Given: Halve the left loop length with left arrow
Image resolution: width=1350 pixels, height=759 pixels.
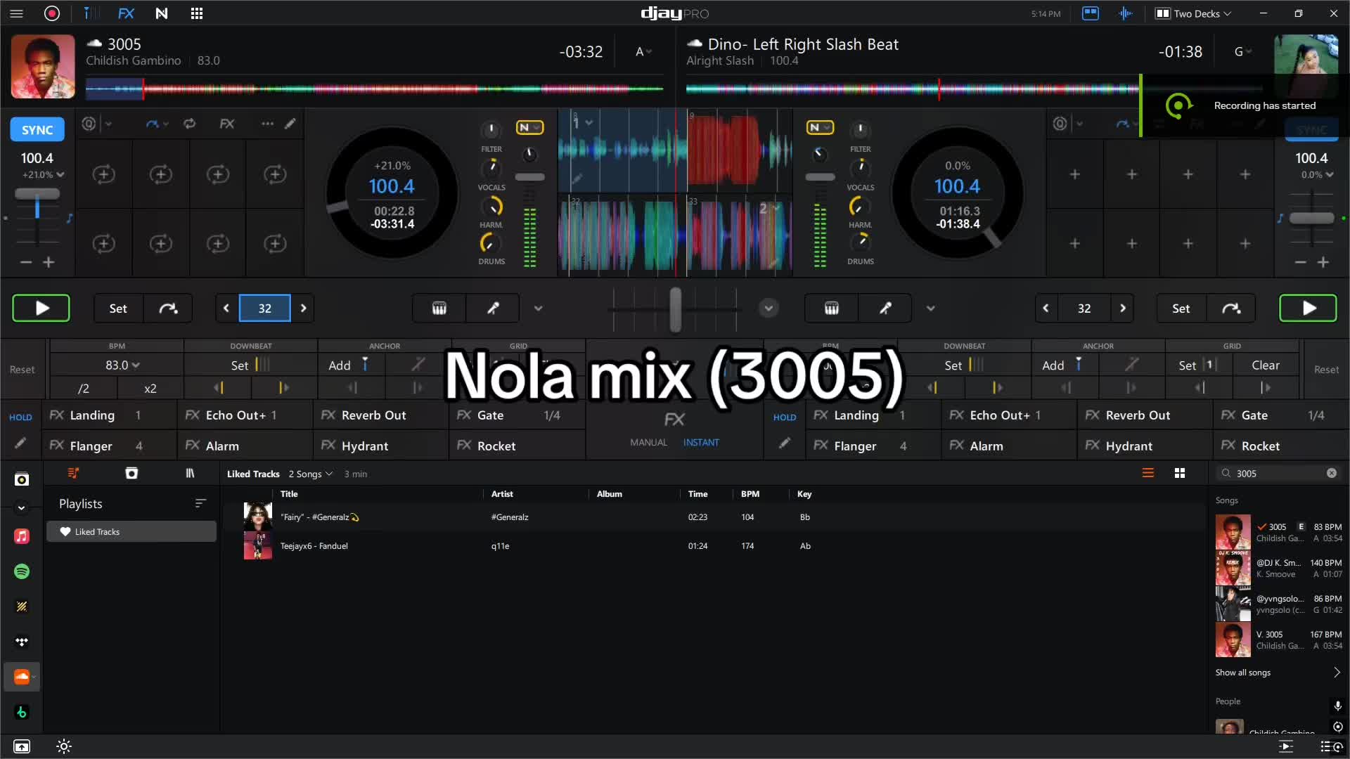Looking at the screenshot, I should (226, 309).
